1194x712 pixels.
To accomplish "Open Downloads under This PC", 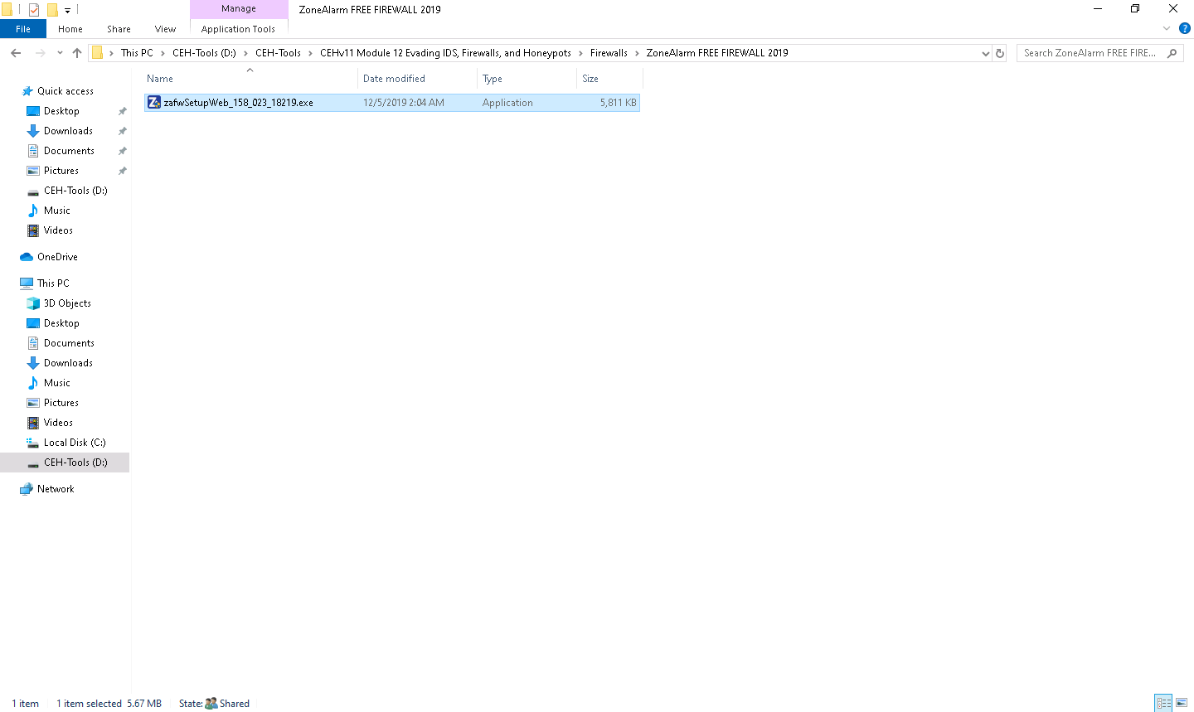I will pyautogui.click(x=68, y=363).
